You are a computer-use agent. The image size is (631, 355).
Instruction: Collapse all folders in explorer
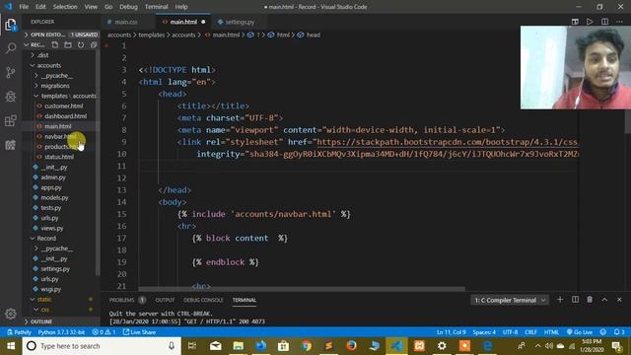(94, 44)
